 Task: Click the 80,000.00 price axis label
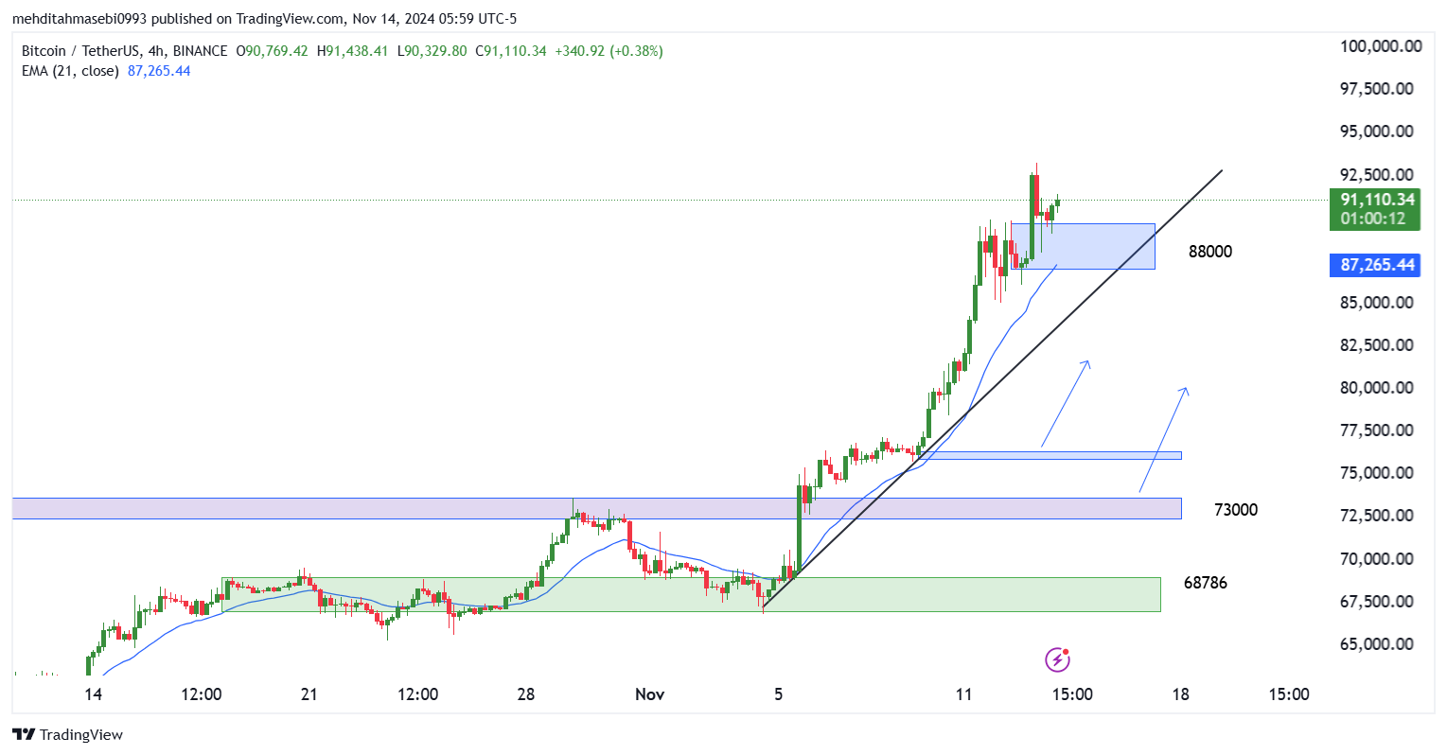point(1377,388)
